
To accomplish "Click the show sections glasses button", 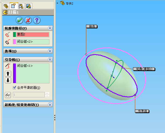I will [x=8, y=95].
